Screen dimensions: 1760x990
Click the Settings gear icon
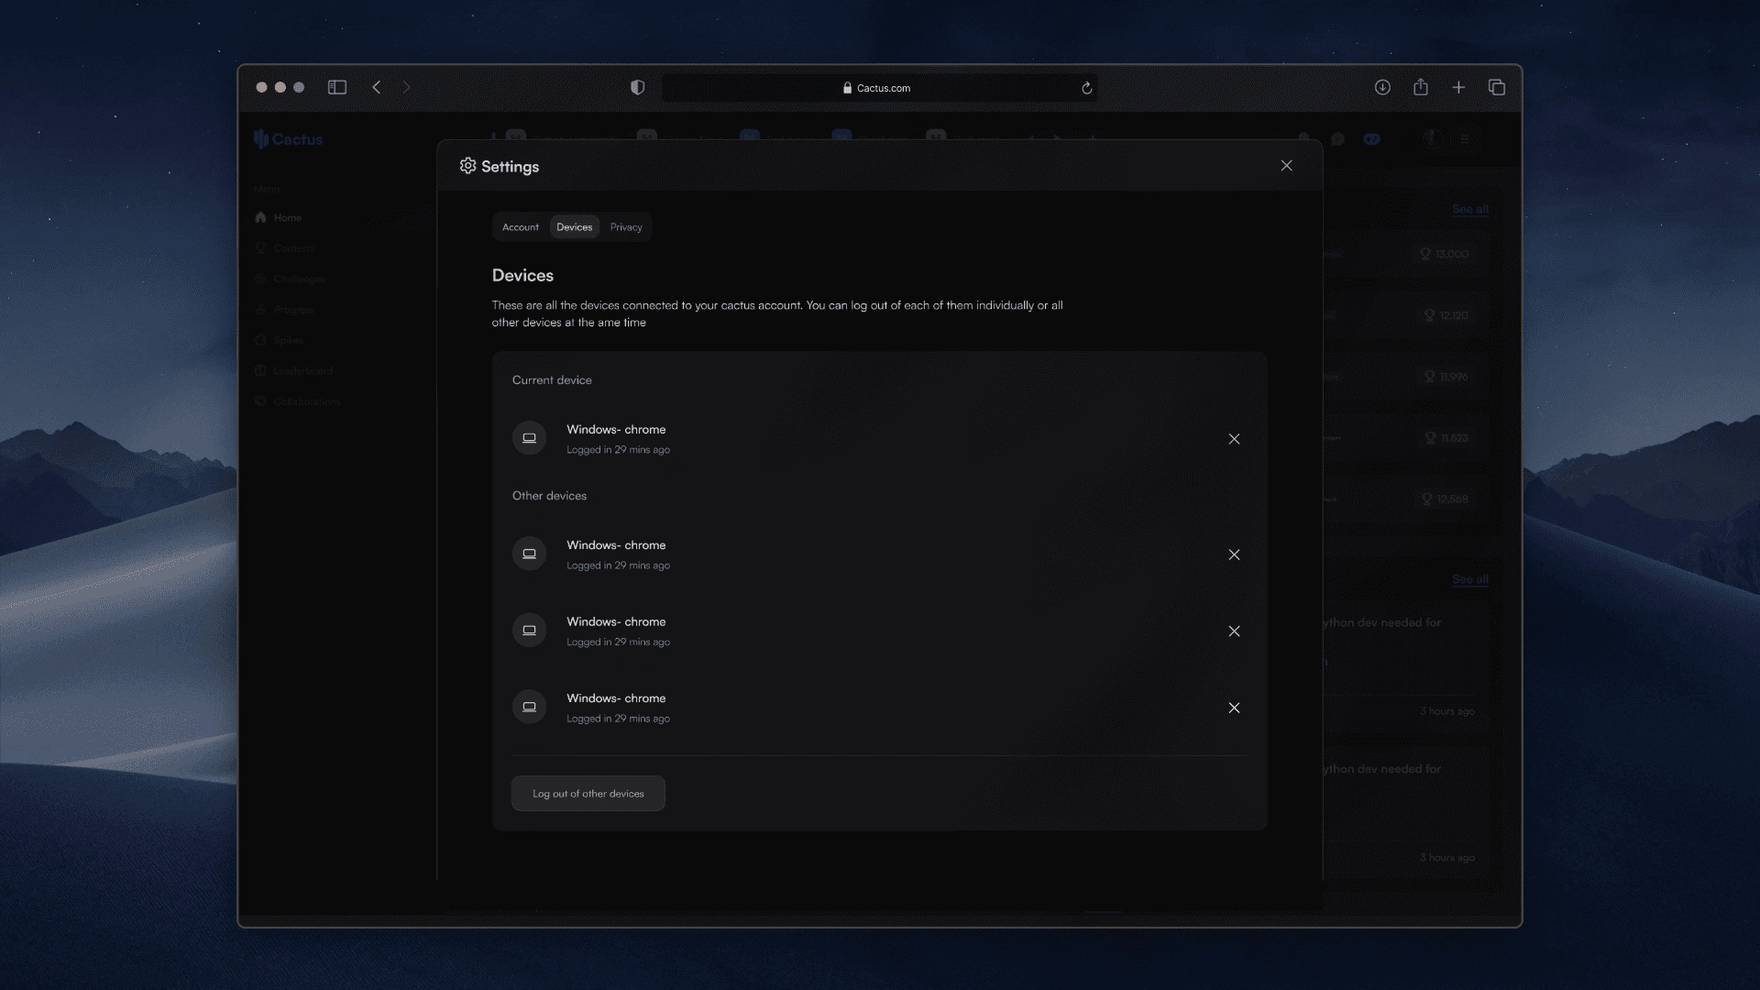467,166
